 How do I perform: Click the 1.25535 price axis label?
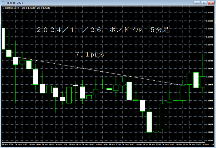[x=210, y=21]
